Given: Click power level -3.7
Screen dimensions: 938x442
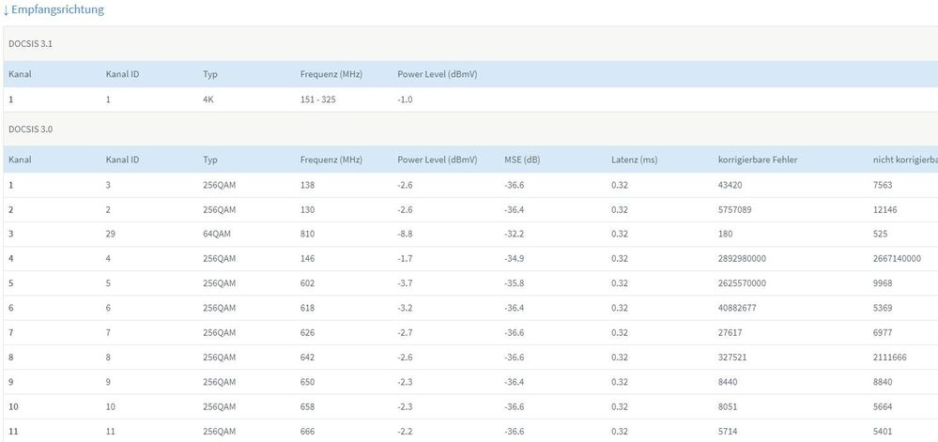Looking at the screenshot, I should pyautogui.click(x=405, y=282).
